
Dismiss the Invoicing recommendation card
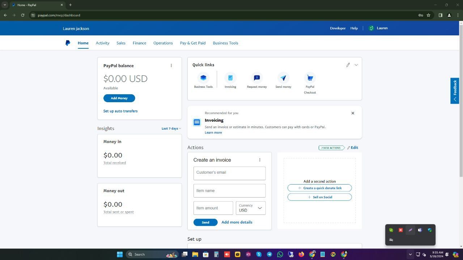pos(353,113)
